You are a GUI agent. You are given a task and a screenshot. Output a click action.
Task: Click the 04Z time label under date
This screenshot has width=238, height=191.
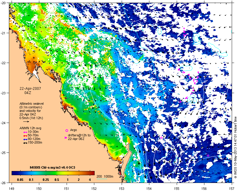point(28,93)
